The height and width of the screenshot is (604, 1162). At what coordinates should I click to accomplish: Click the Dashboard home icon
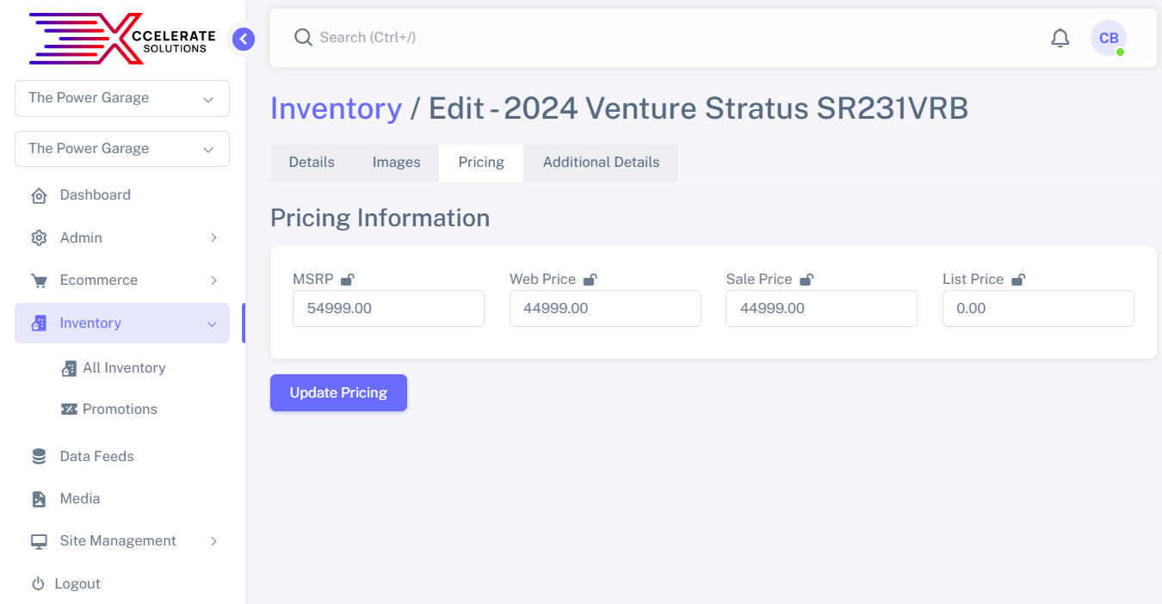(39, 195)
